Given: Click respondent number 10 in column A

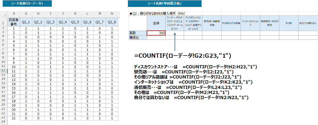Looking at the screenshot, I should [x=14, y=67].
